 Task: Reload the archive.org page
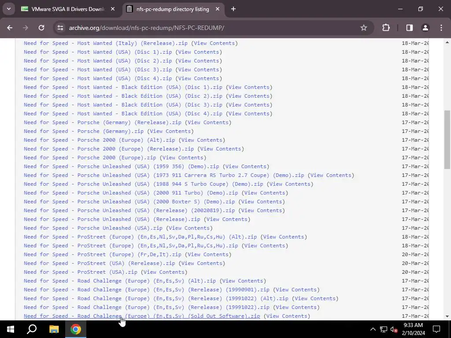(x=41, y=28)
